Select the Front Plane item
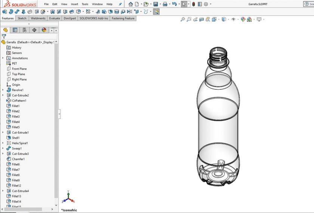 [19, 69]
